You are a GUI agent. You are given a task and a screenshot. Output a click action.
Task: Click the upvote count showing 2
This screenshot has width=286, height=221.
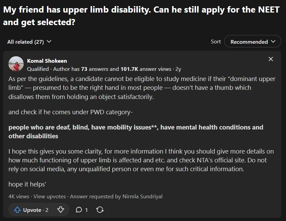[47, 210]
